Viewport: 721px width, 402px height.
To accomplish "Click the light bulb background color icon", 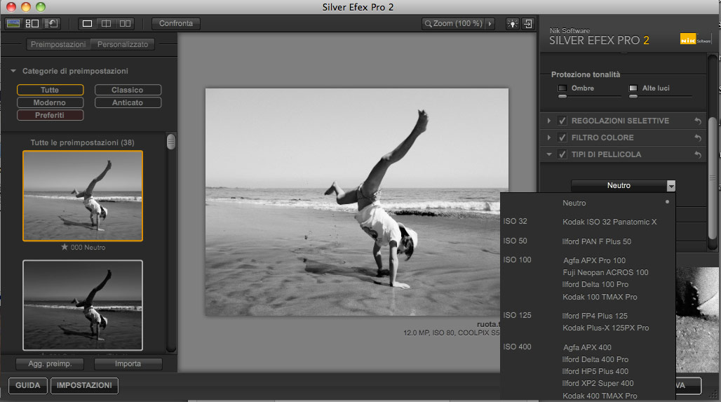I will (x=512, y=24).
